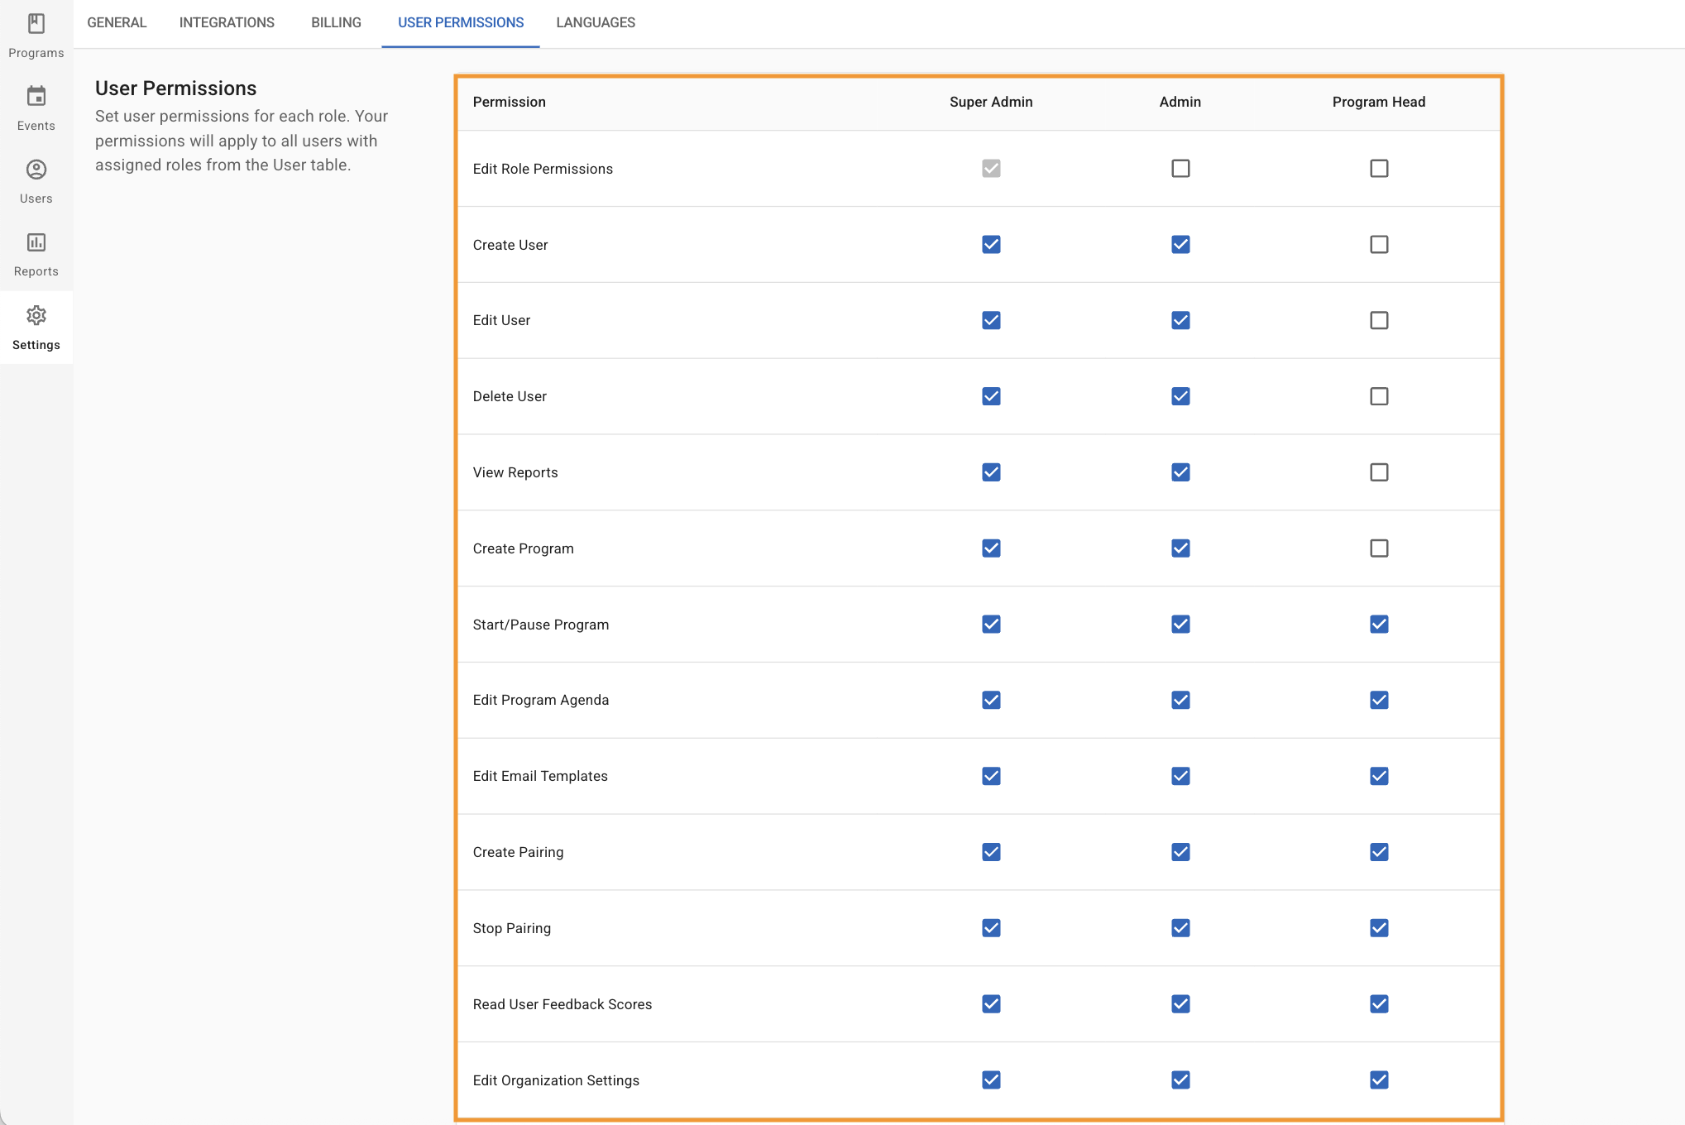Disable Edit Organization Settings for Admin
The width and height of the screenshot is (1685, 1125).
(x=1180, y=1080)
